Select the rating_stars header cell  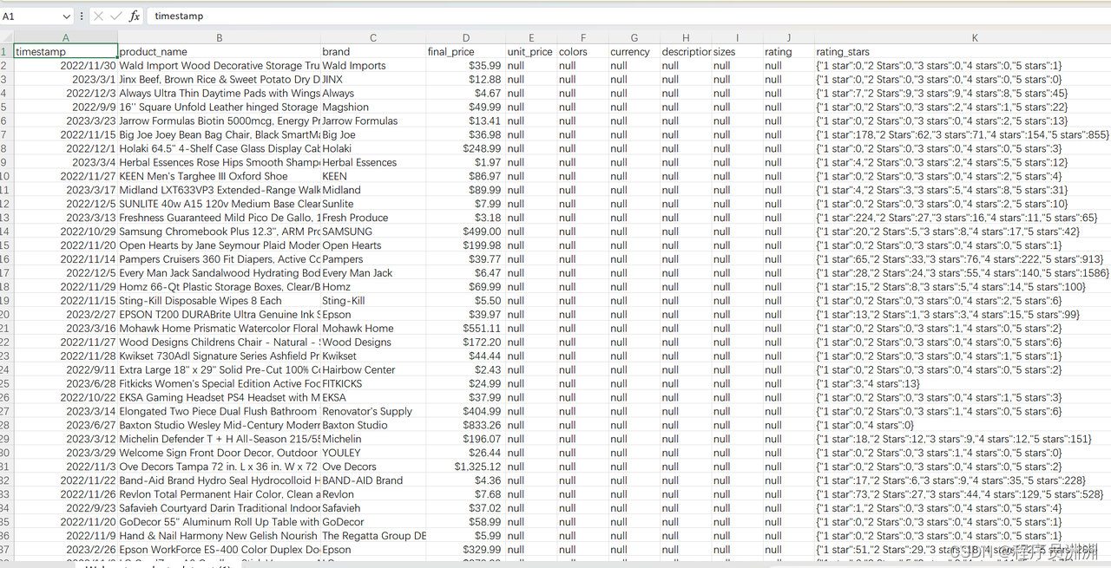click(963, 52)
